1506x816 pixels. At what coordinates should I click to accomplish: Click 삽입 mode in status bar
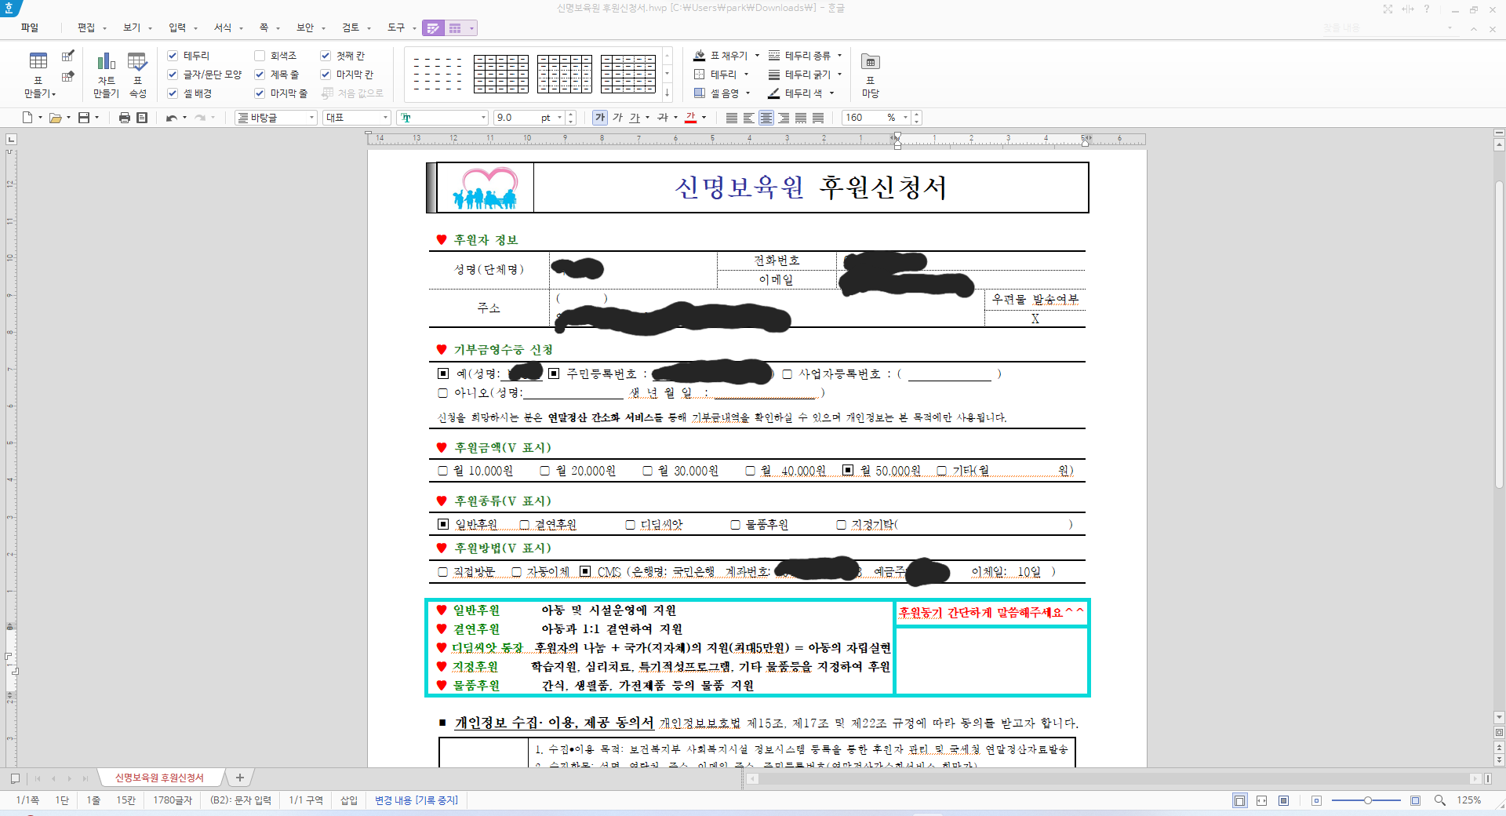(349, 800)
